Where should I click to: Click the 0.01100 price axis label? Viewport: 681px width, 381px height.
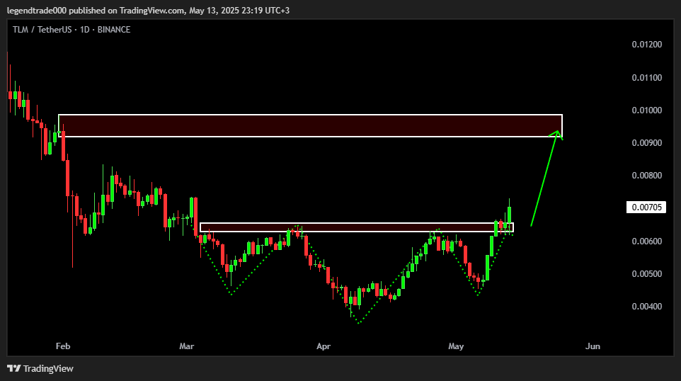coord(647,78)
